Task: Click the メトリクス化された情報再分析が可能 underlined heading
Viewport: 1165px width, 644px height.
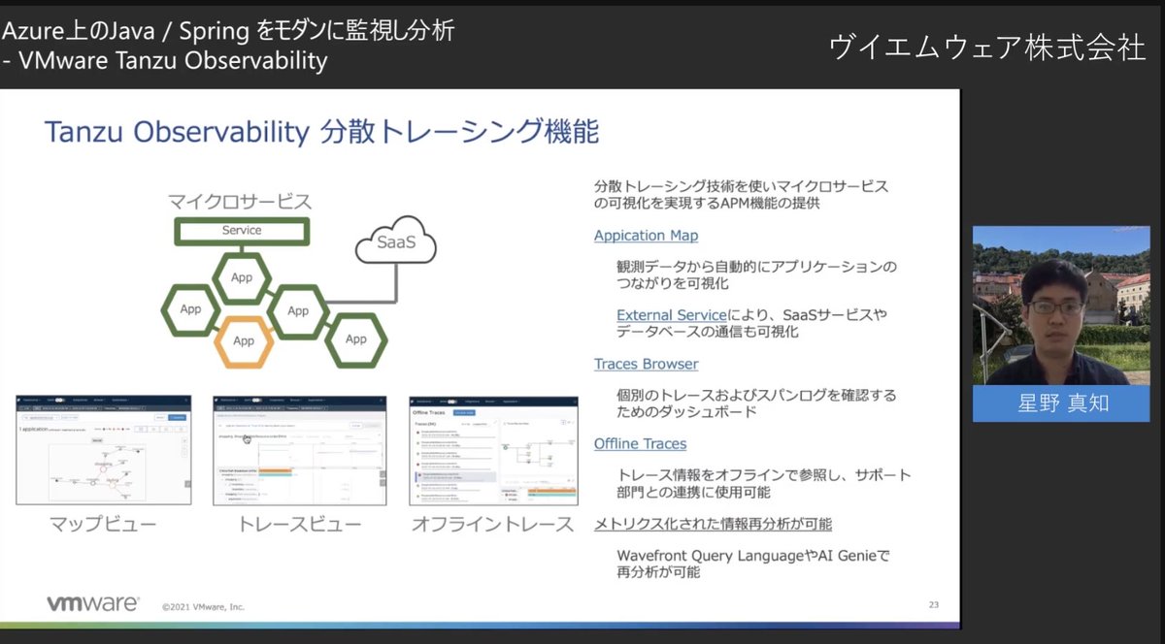Action: [713, 524]
